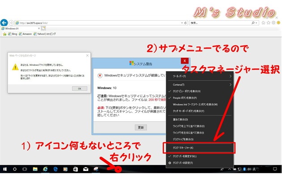Click into the browser search field
The width and height of the screenshot is (282, 188).
[x=221, y=23]
